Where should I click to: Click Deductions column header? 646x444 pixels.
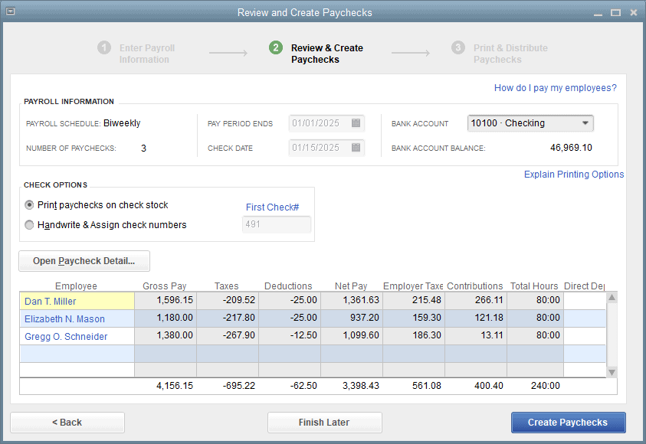coord(288,286)
